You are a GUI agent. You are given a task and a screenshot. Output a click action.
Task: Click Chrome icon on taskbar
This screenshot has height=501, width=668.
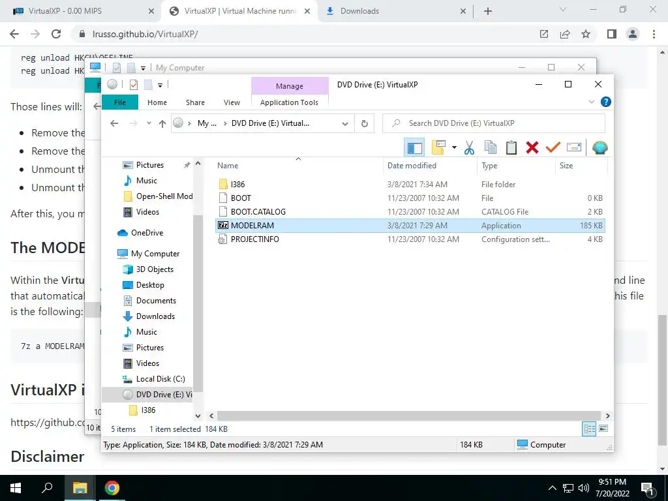point(112,488)
